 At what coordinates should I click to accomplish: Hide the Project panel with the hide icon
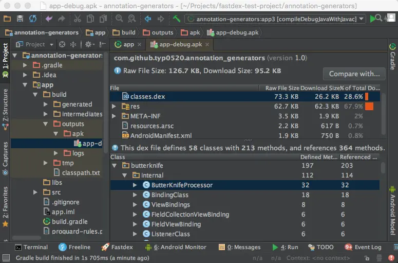pyautogui.click(x=102, y=44)
